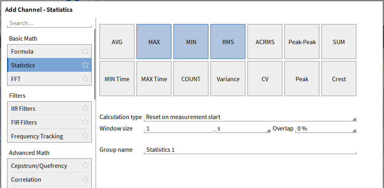Viewport: 384px width, 188px height.
Task: Expand the window size unit dropdown
Action: coord(242,129)
